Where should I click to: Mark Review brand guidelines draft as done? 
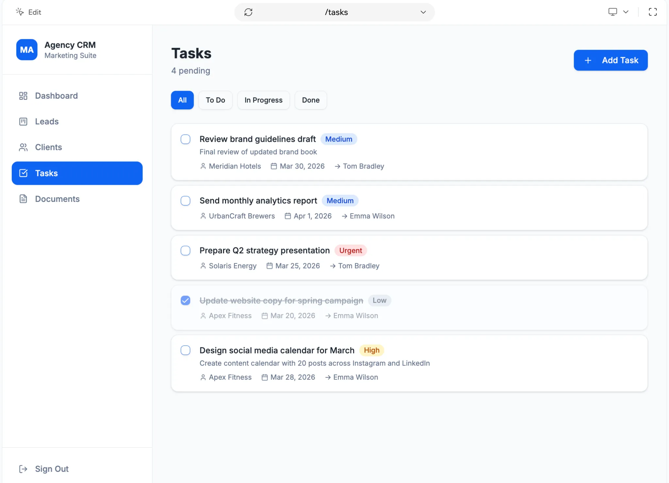click(185, 139)
